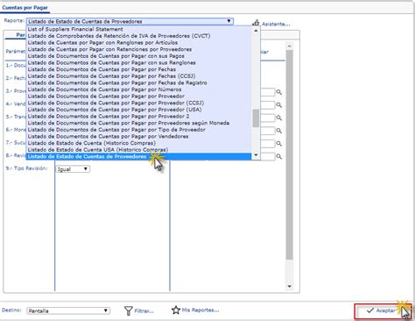Click search icon for parameter 5

click(279, 118)
